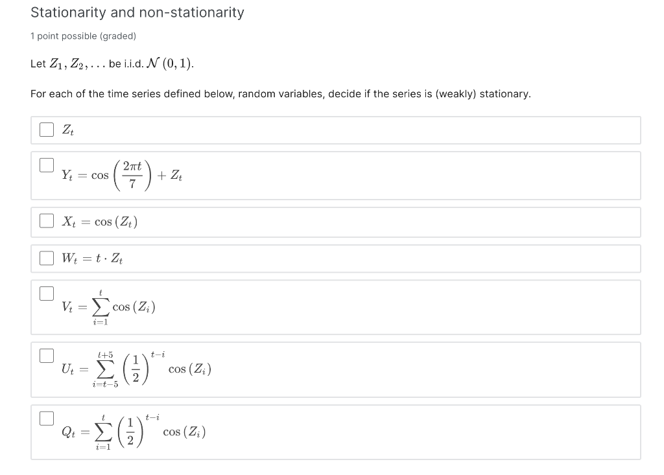Click the Q_t formula answer box

(x=324, y=431)
